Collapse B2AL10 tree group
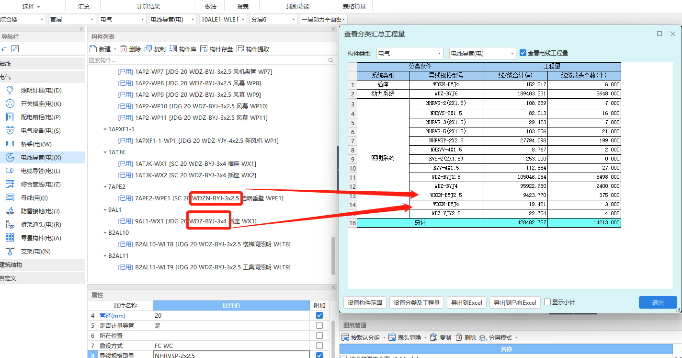The width and height of the screenshot is (682, 358). point(105,233)
